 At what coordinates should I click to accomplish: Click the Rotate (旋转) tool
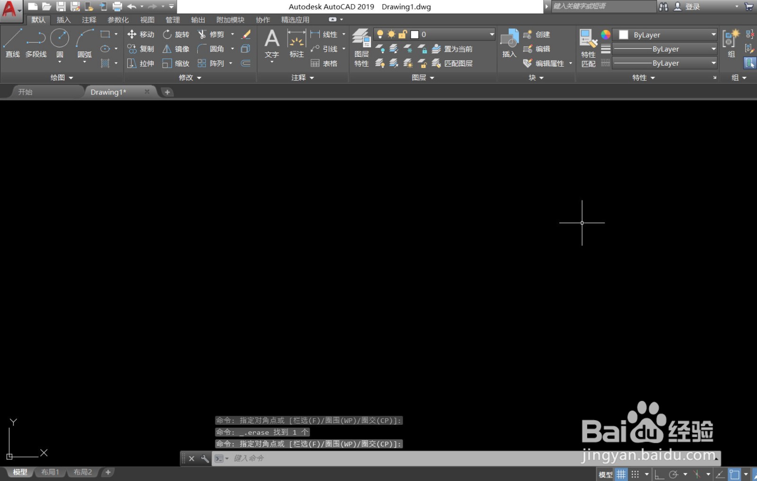(x=176, y=34)
